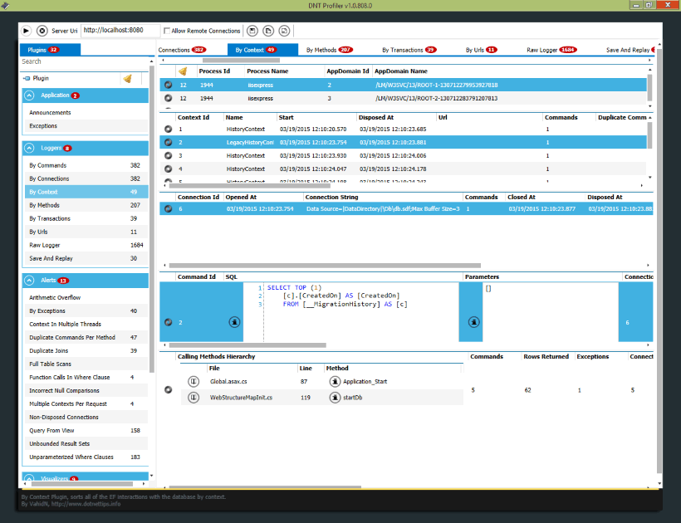Click info icon in Parameters column
This screenshot has height=523, width=681.
(x=474, y=322)
